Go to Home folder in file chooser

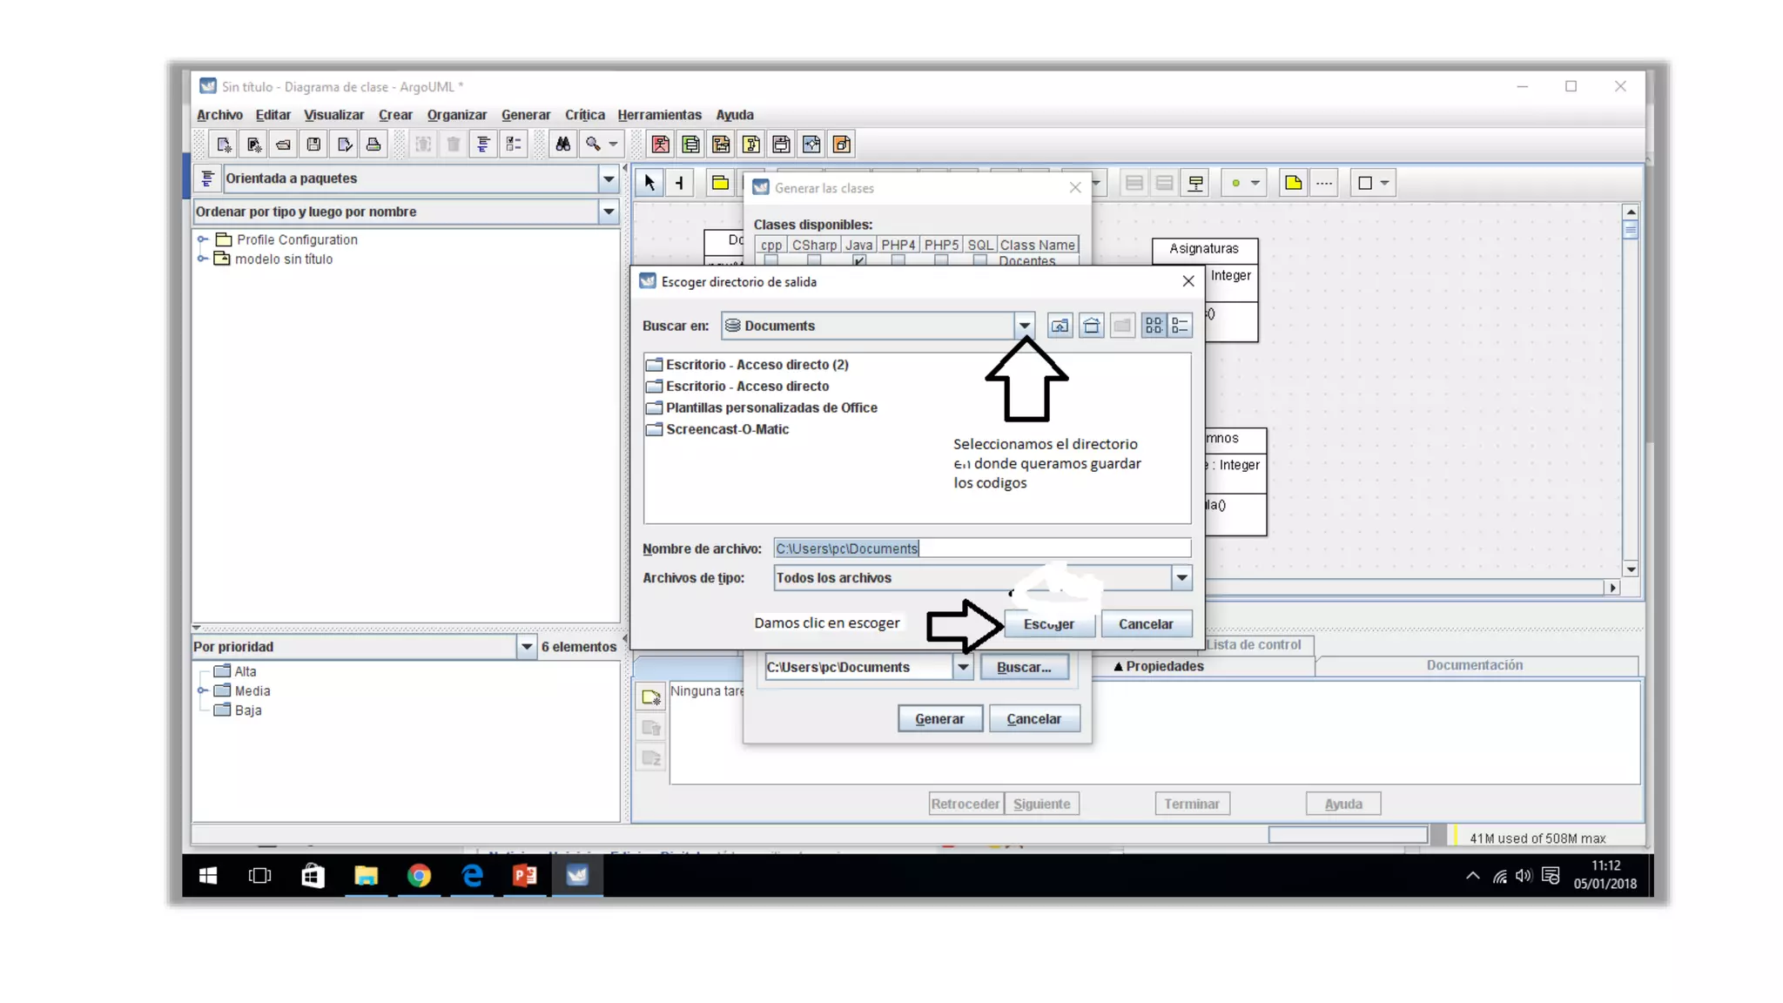tap(1091, 326)
